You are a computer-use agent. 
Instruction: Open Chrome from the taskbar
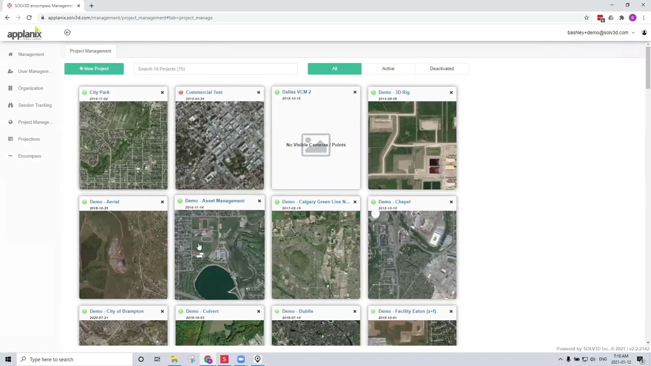208,359
